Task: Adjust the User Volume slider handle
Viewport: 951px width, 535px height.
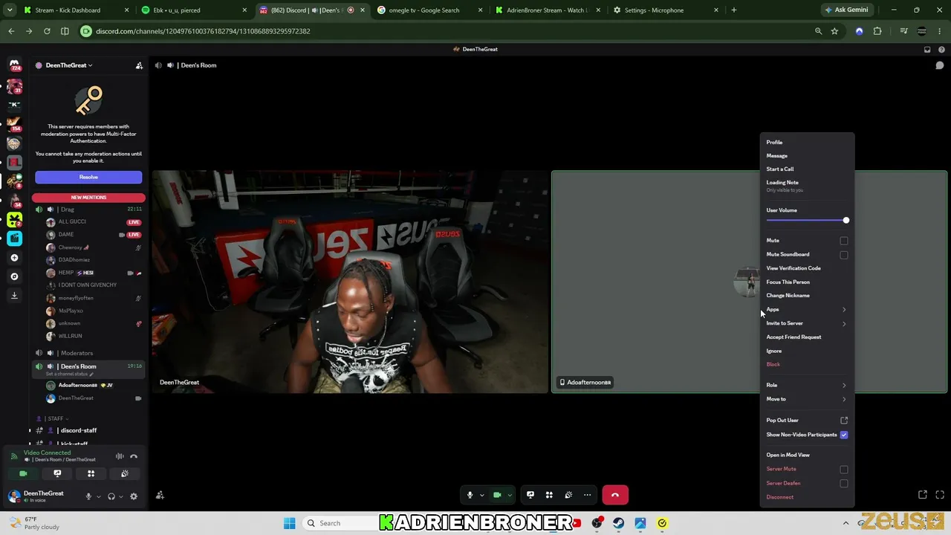Action: pyautogui.click(x=845, y=220)
